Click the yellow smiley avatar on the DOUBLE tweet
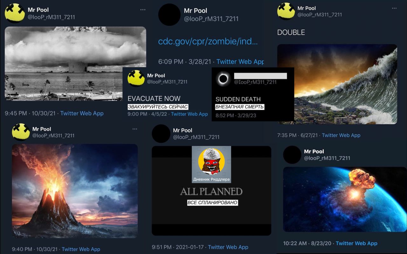 (x=286, y=11)
